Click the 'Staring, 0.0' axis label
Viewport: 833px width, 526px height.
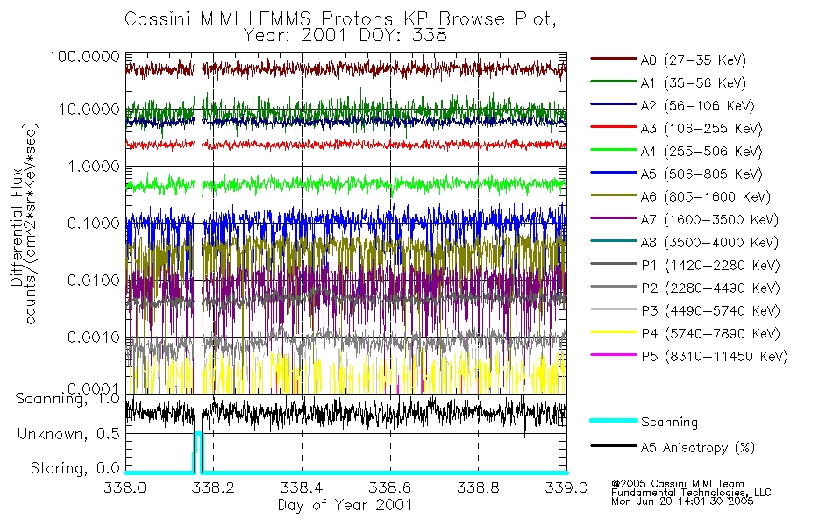tap(75, 468)
